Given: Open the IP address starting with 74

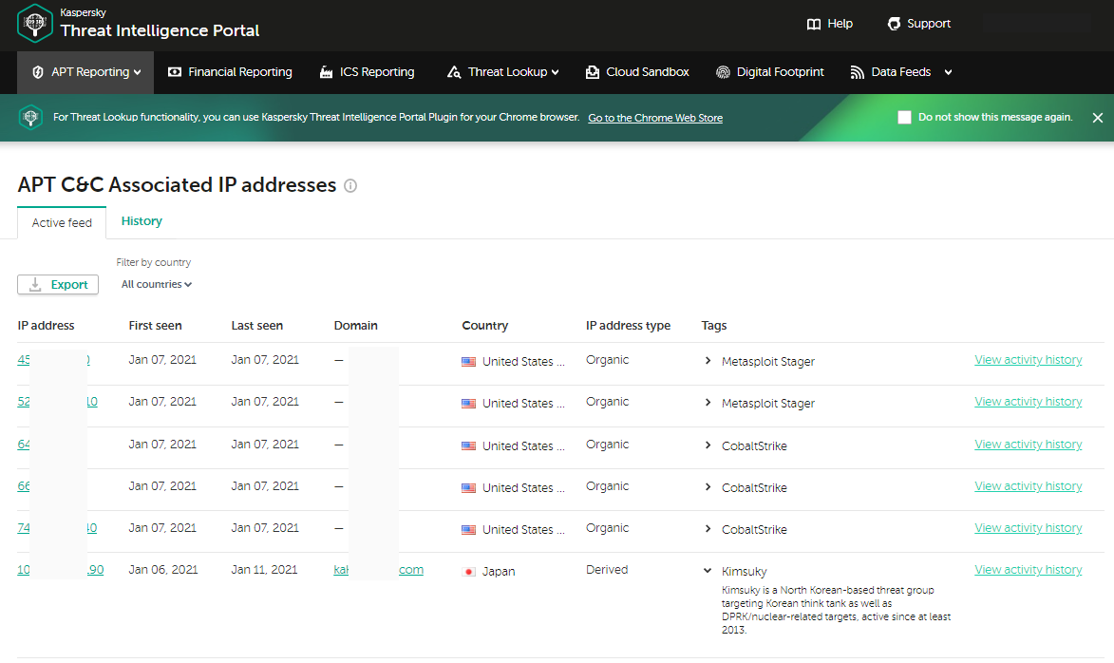Looking at the screenshot, I should [x=58, y=528].
